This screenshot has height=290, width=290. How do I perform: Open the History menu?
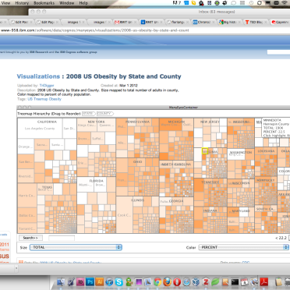22,3
